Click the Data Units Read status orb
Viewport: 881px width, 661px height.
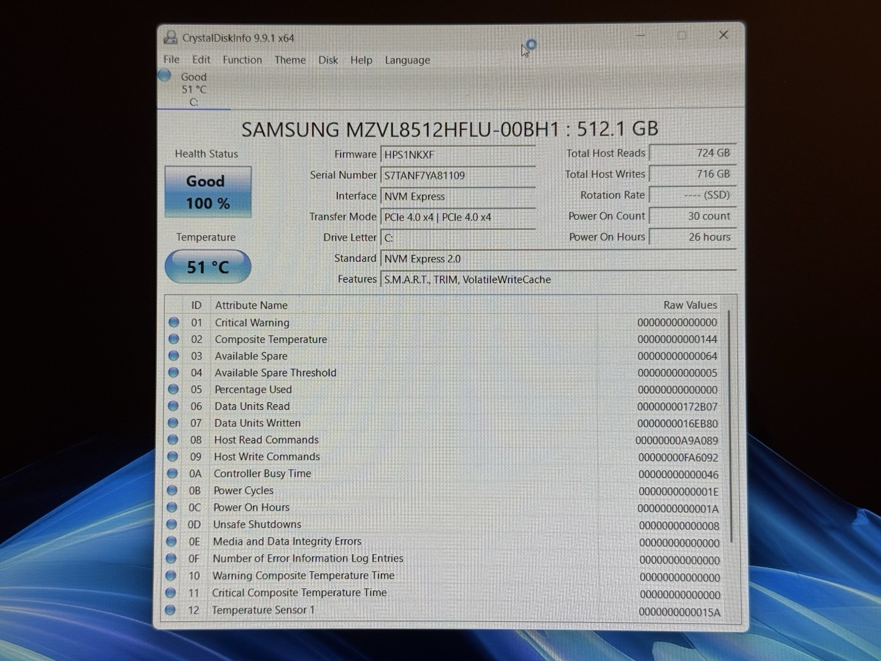(x=173, y=406)
